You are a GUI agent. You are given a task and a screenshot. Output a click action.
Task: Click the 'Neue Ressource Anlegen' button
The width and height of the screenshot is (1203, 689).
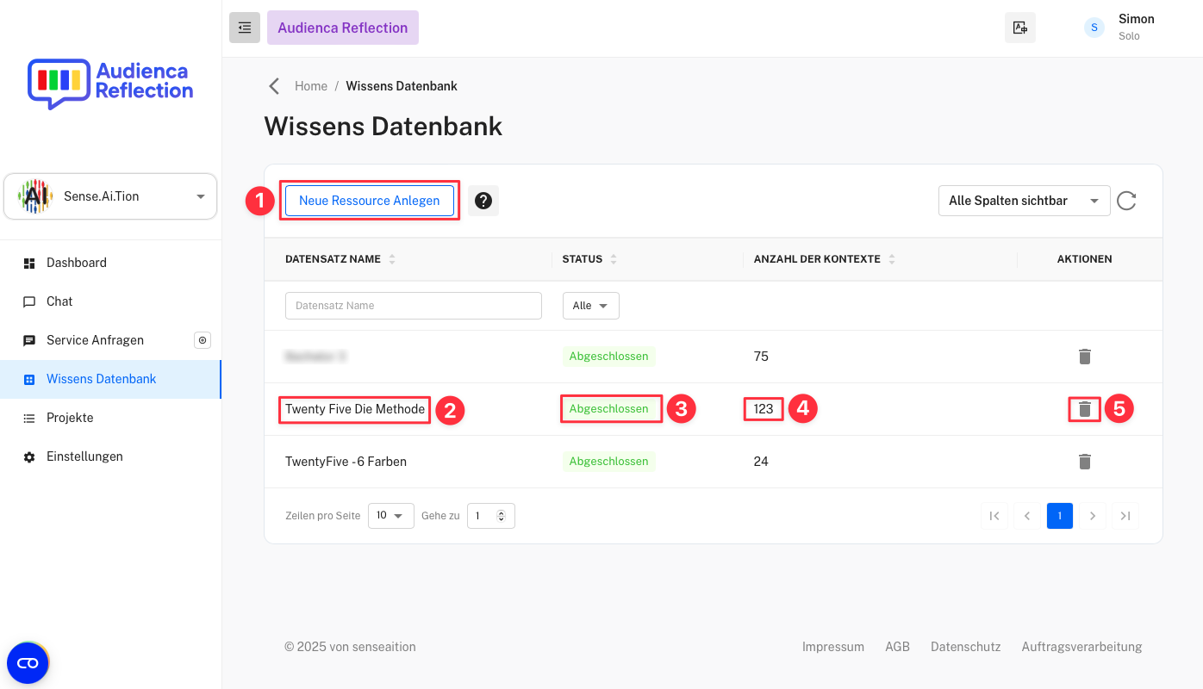click(x=369, y=200)
